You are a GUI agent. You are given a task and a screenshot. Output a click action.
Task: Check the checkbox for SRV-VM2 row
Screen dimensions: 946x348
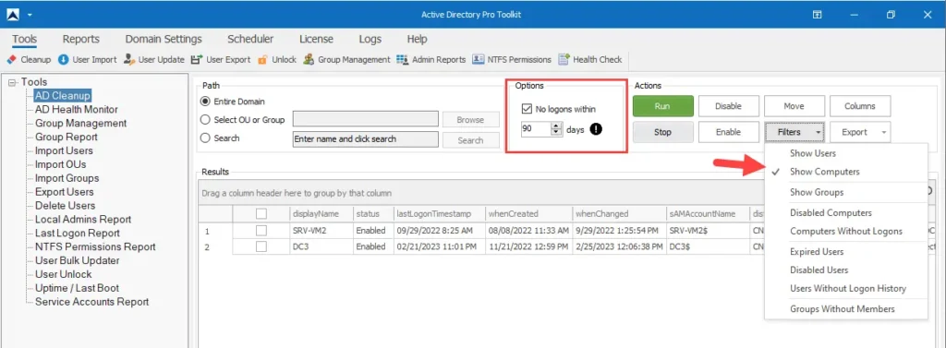(261, 231)
